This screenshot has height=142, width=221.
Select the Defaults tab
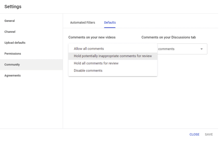pyautogui.click(x=110, y=22)
